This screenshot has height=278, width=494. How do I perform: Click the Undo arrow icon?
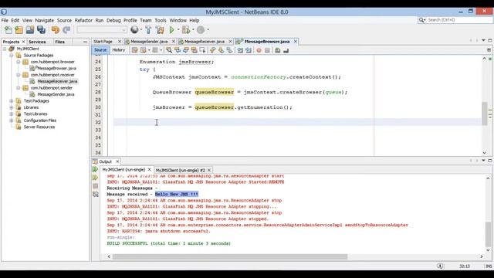coord(56,30)
